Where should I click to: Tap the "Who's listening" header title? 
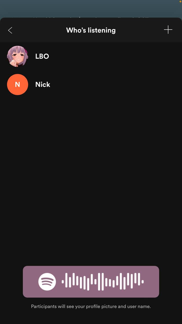(91, 30)
